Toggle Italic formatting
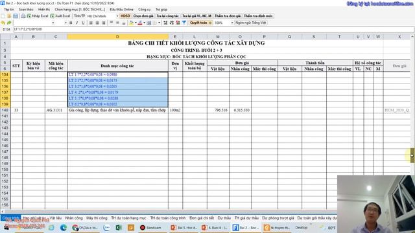 (77, 23)
